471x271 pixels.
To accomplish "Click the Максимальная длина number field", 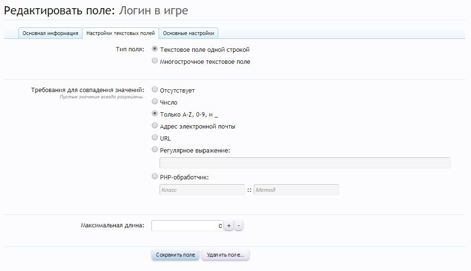I will [x=186, y=225].
